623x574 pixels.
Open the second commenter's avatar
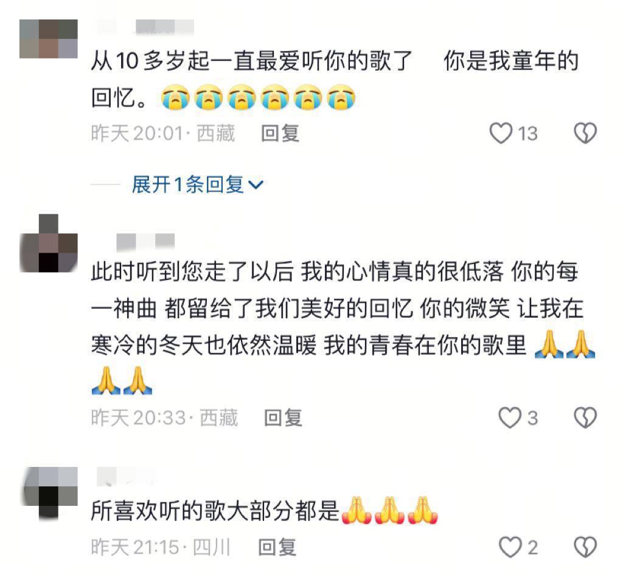(49, 243)
